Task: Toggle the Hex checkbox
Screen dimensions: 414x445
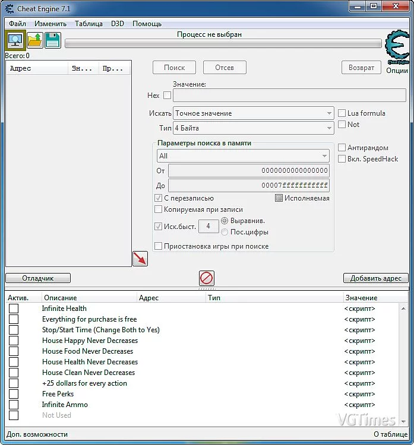Action: tap(168, 95)
